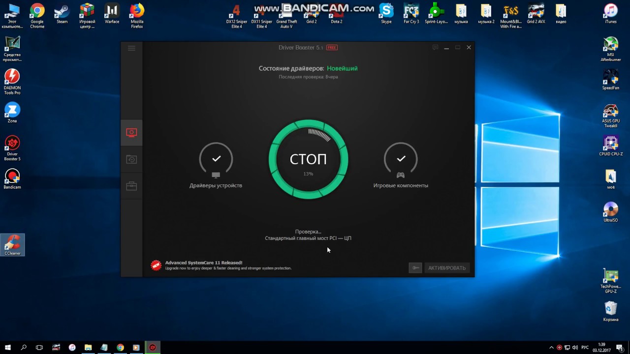
Task: Open Mozilla Firefox desktop shortcut
Action: tap(137, 16)
